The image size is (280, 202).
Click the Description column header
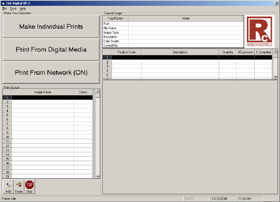click(x=180, y=52)
